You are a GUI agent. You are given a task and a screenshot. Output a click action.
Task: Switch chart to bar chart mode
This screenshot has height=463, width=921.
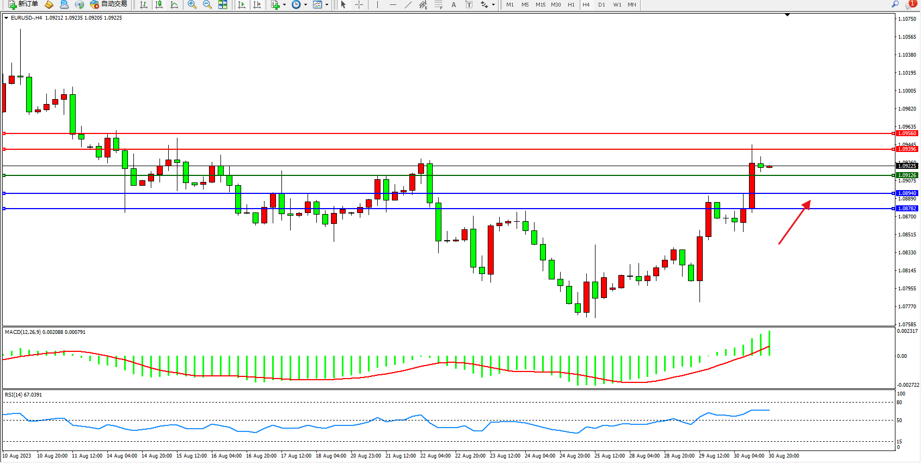(x=144, y=5)
